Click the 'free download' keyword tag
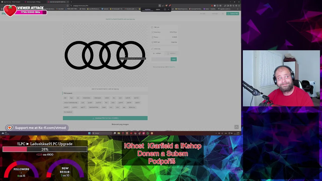 [68, 112]
